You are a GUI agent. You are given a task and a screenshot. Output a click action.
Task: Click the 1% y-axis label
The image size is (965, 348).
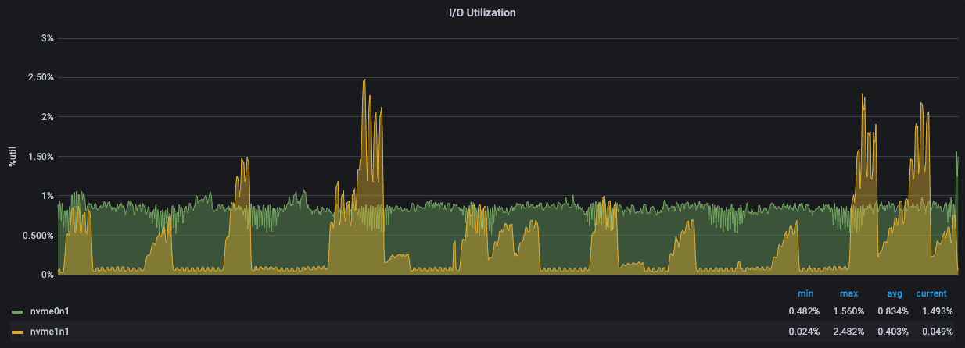click(x=47, y=196)
